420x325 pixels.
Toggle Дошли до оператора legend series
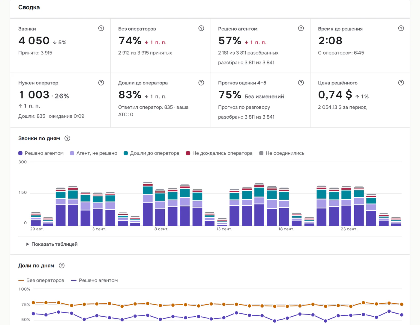click(x=151, y=153)
